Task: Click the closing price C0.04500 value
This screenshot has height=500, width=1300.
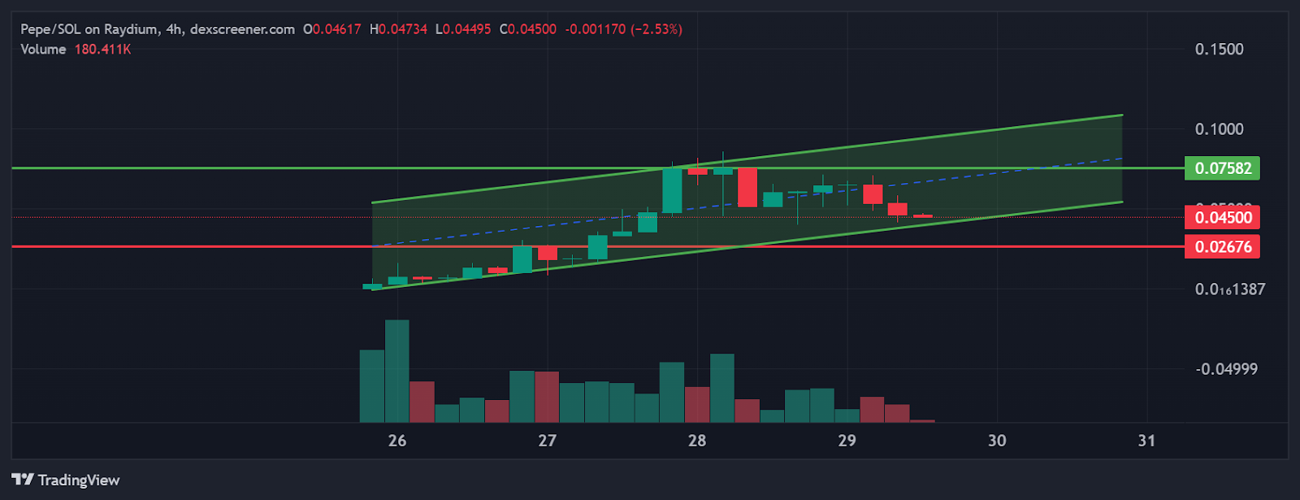Action: point(528,29)
